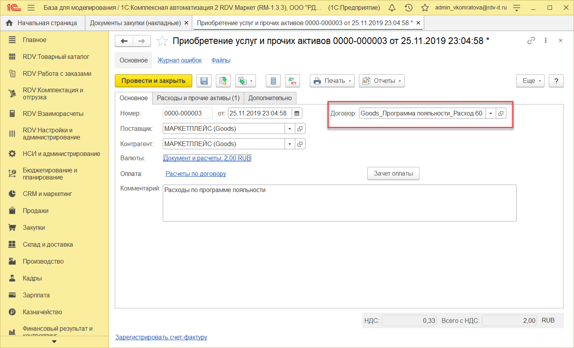Screen dimensions: 574x348
Task: Click the Провести и закрыть button
Action: click(153, 81)
